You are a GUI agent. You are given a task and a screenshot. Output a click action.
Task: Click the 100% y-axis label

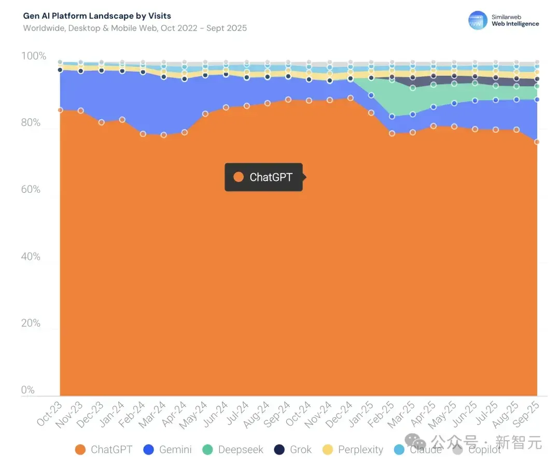[x=34, y=56]
